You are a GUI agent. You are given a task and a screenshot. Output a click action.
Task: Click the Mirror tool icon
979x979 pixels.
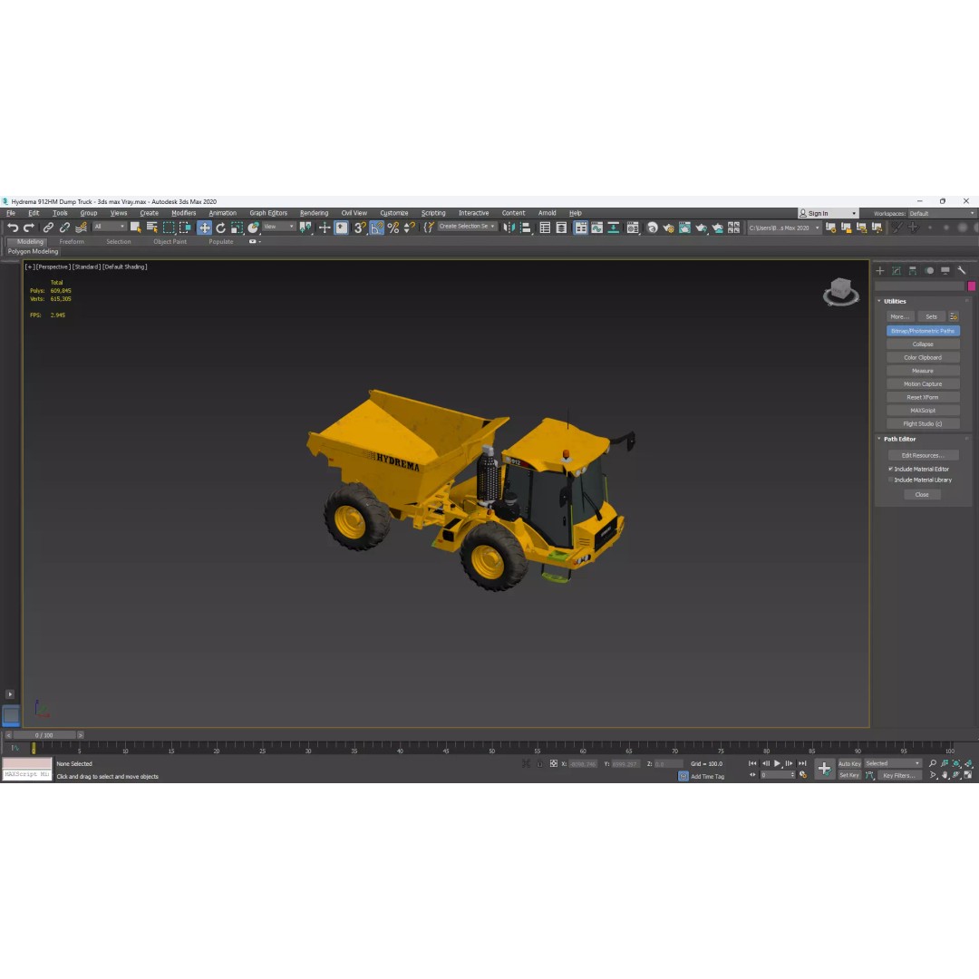(x=509, y=228)
